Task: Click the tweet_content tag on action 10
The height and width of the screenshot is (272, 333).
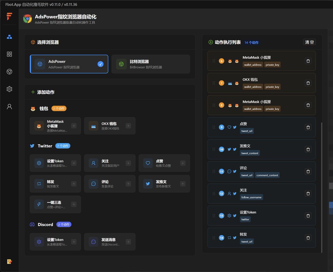Action: 250,153
